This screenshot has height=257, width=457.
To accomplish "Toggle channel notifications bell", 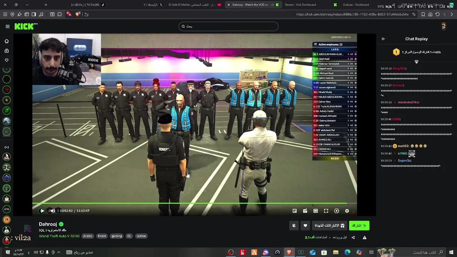I will pyautogui.click(x=294, y=226).
